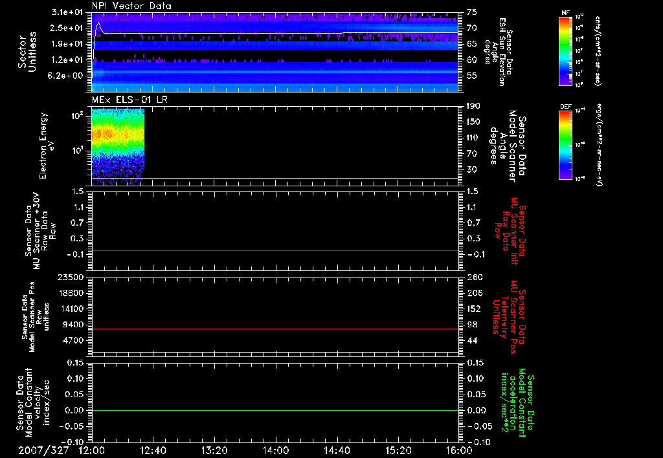Screen dimensions: 663x458
Task: Click the MEx ELS-01 LR panel title
Action: (x=129, y=100)
